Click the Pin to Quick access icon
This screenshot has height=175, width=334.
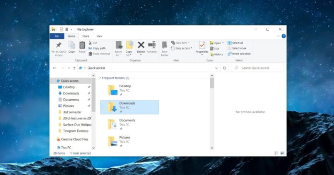pyautogui.click(x=59, y=45)
